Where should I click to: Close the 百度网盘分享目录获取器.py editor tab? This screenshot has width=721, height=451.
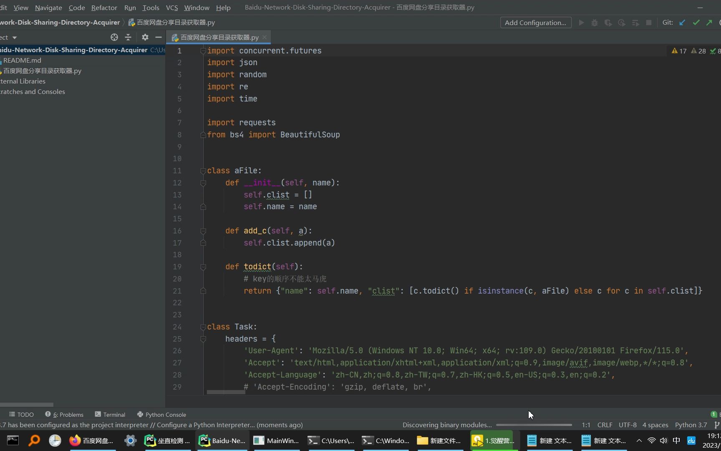pos(265,37)
